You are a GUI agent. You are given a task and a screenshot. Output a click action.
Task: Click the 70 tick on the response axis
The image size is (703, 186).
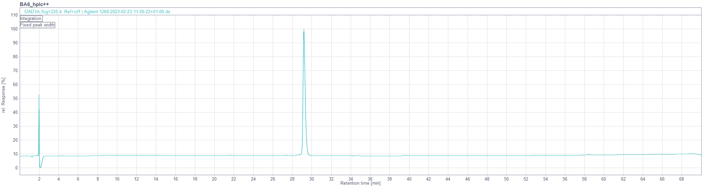pyautogui.click(x=15, y=70)
